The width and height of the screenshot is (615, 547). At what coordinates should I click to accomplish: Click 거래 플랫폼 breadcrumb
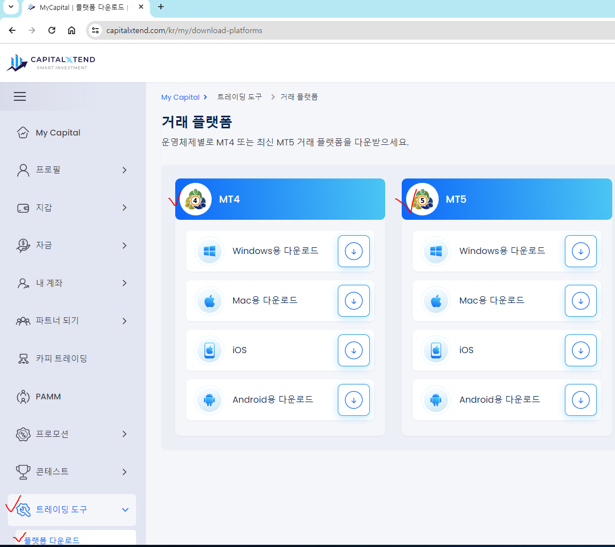pyautogui.click(x=299, y=97)
